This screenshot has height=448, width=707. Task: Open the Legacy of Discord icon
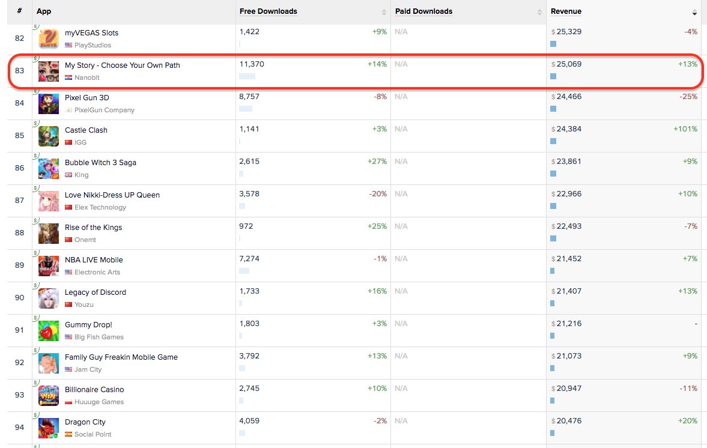click(49, 298)
